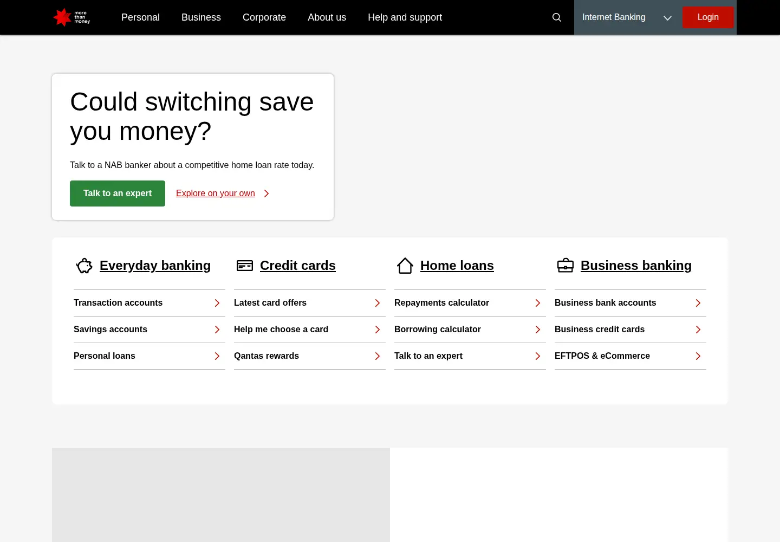This screenshot has width=780, height=542.
Task: Click the briefcase Business banking icon
Action: pyautogui.click(x=565, y=266)
